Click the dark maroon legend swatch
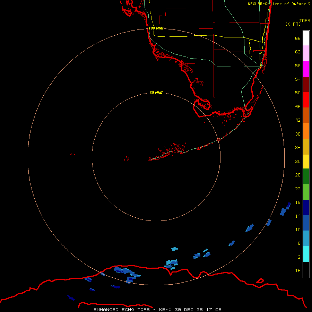 point(306,84)
